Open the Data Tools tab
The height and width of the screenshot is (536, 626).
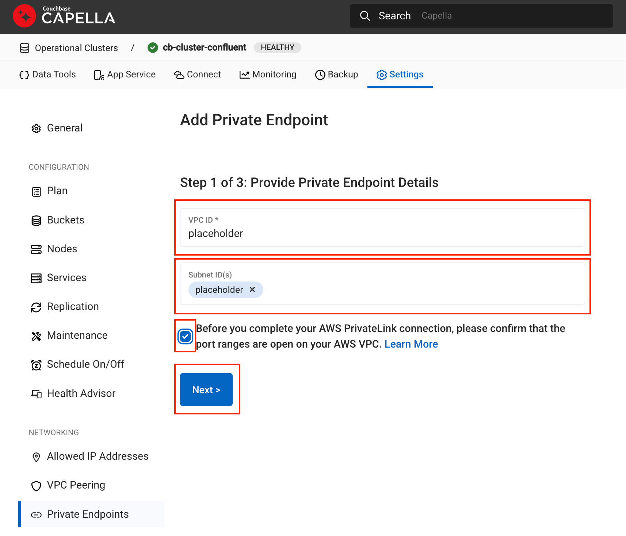coord(47,74)
